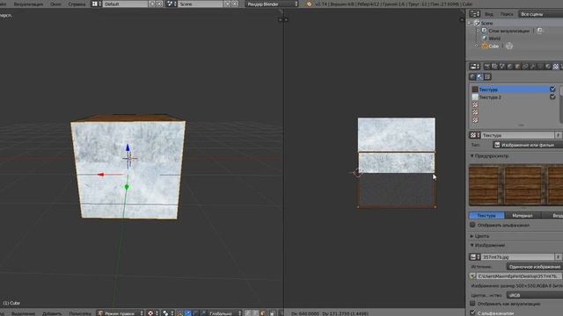Click the wooden texture preview thumbnail
563x316 pixels.
(x=516, y=185)
